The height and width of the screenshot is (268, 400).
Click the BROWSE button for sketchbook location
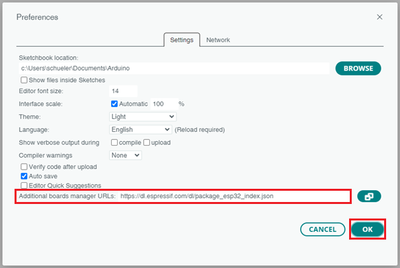[358, 68]
